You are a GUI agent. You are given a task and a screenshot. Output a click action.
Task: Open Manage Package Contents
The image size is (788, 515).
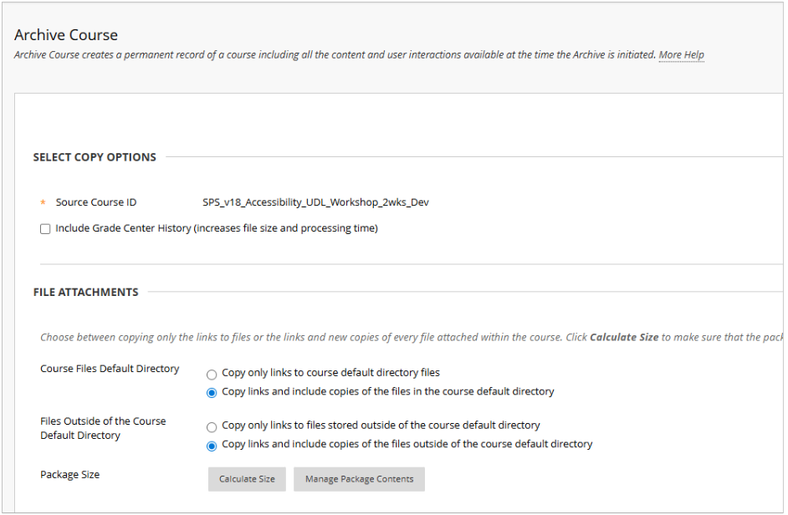pyautogui.click(x=359, y=479)
